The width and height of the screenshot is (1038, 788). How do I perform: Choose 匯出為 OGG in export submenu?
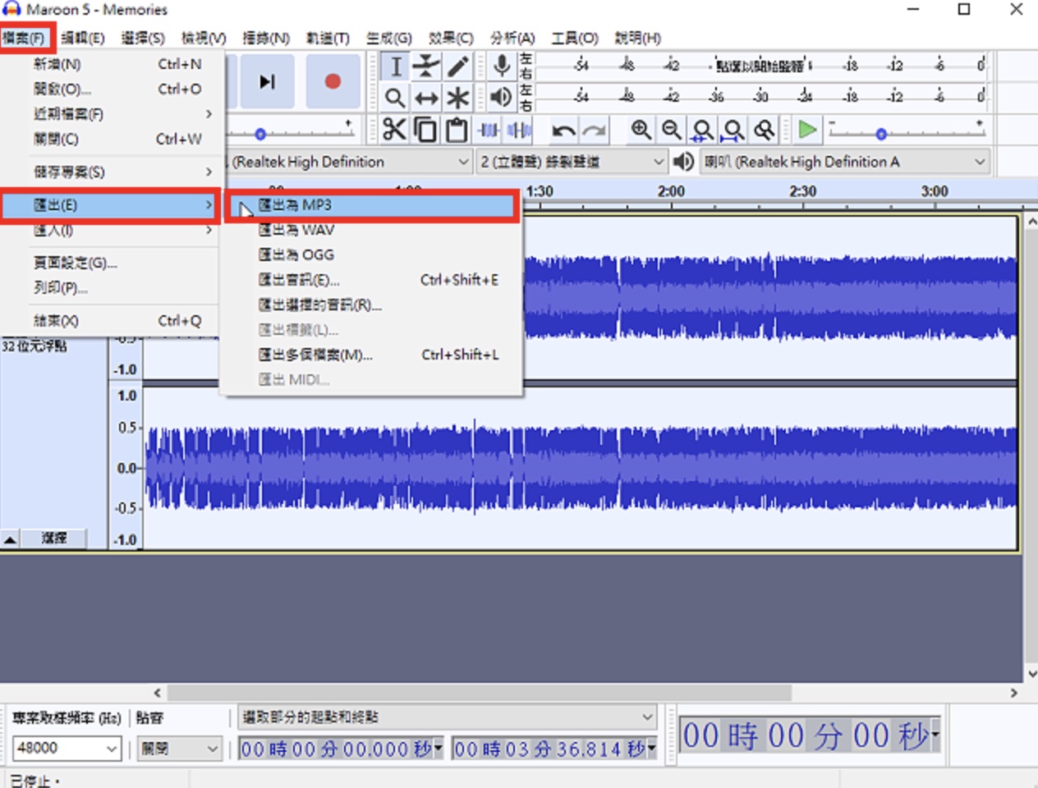(x=372, y=255)
